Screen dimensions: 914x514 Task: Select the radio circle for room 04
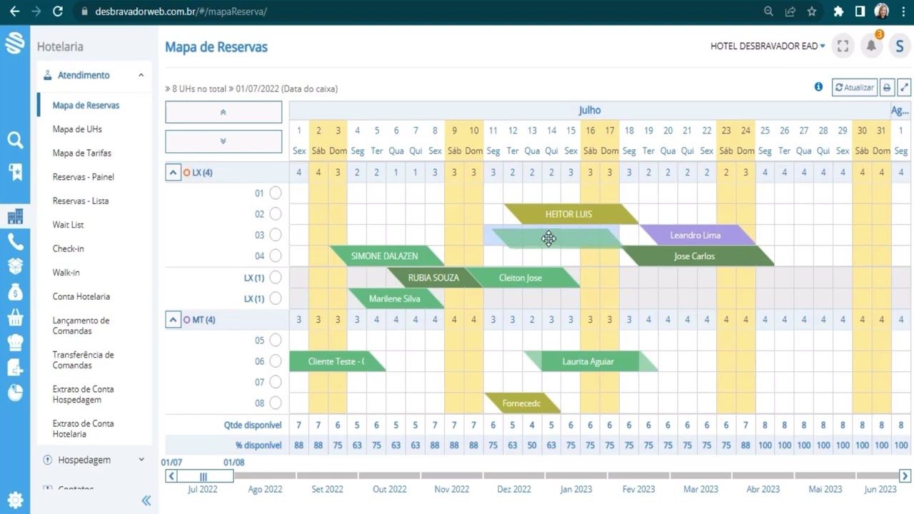(x=276, y=256)
